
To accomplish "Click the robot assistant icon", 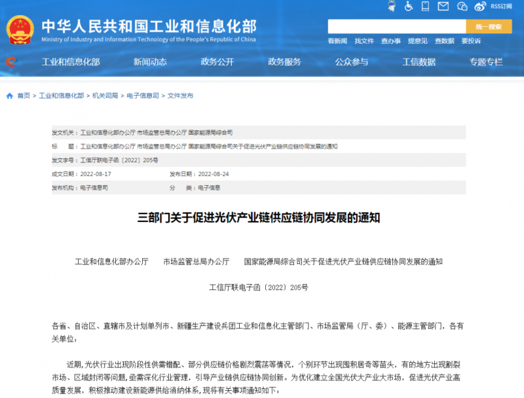I will [x=391, y=7].
